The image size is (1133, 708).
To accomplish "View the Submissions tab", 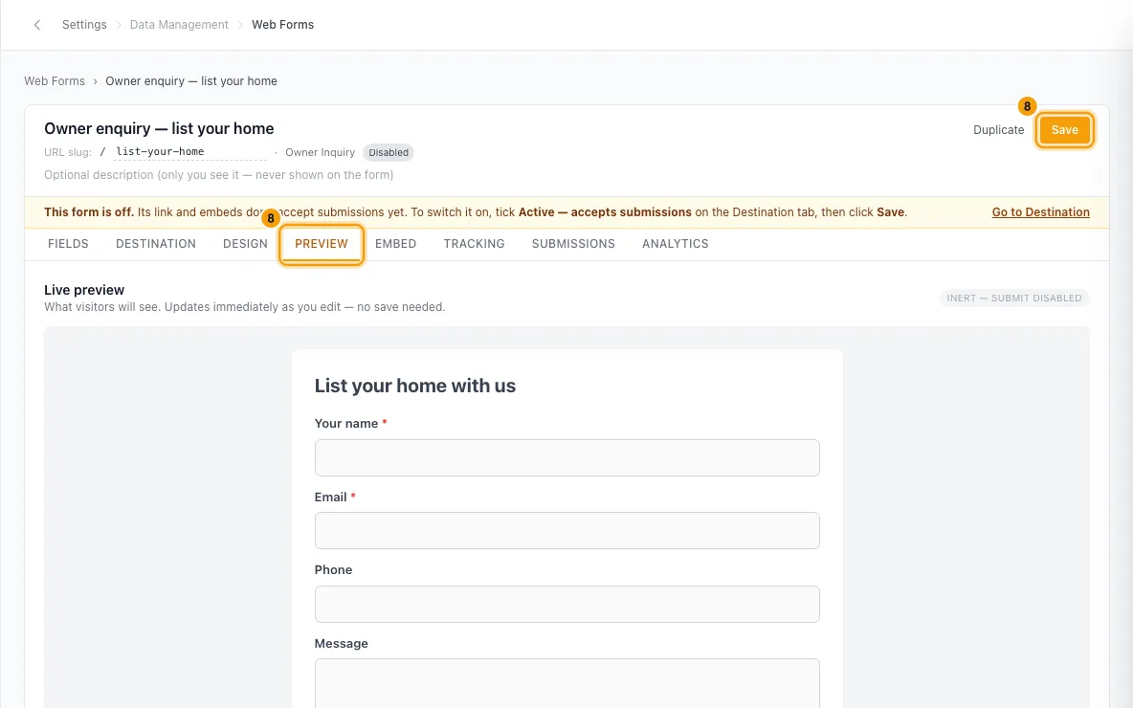I will coord(573,244).
